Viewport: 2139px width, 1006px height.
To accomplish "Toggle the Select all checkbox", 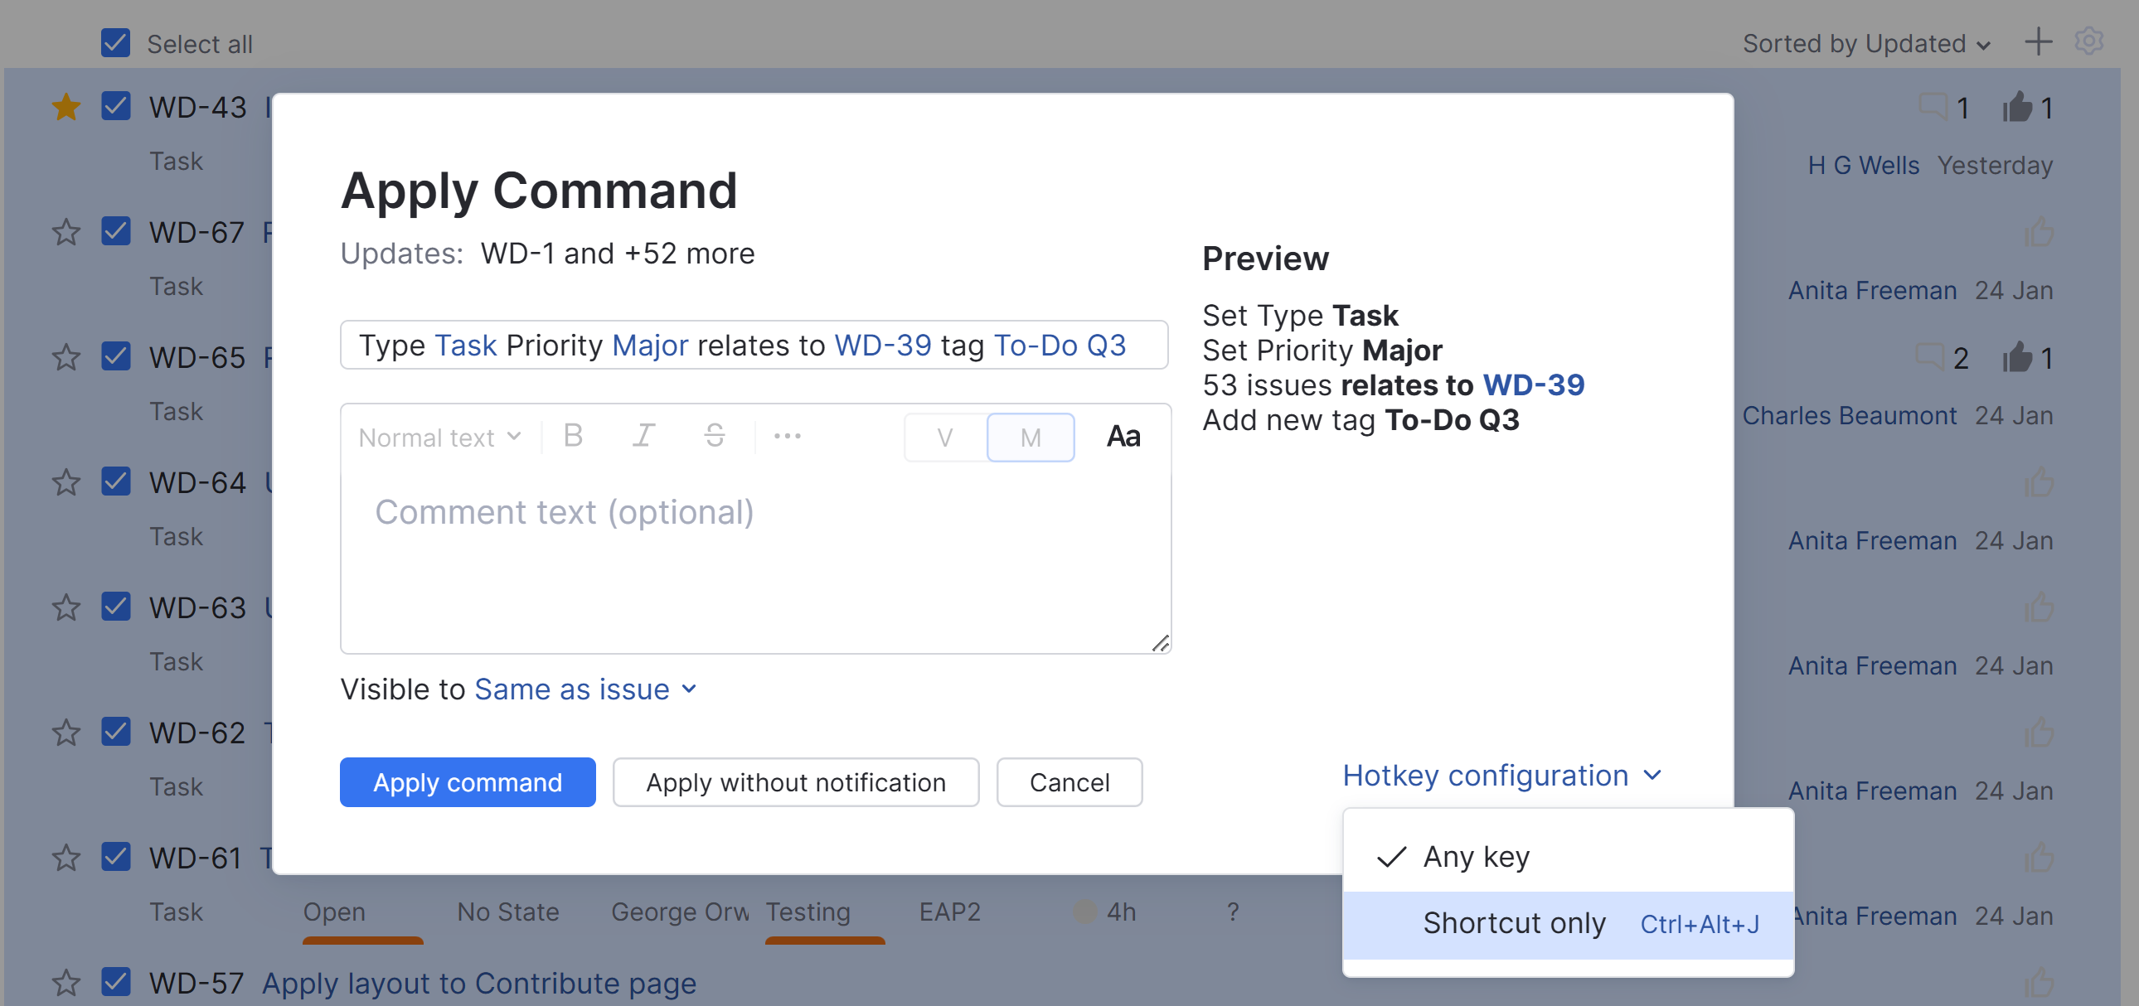I will (115, 41).
